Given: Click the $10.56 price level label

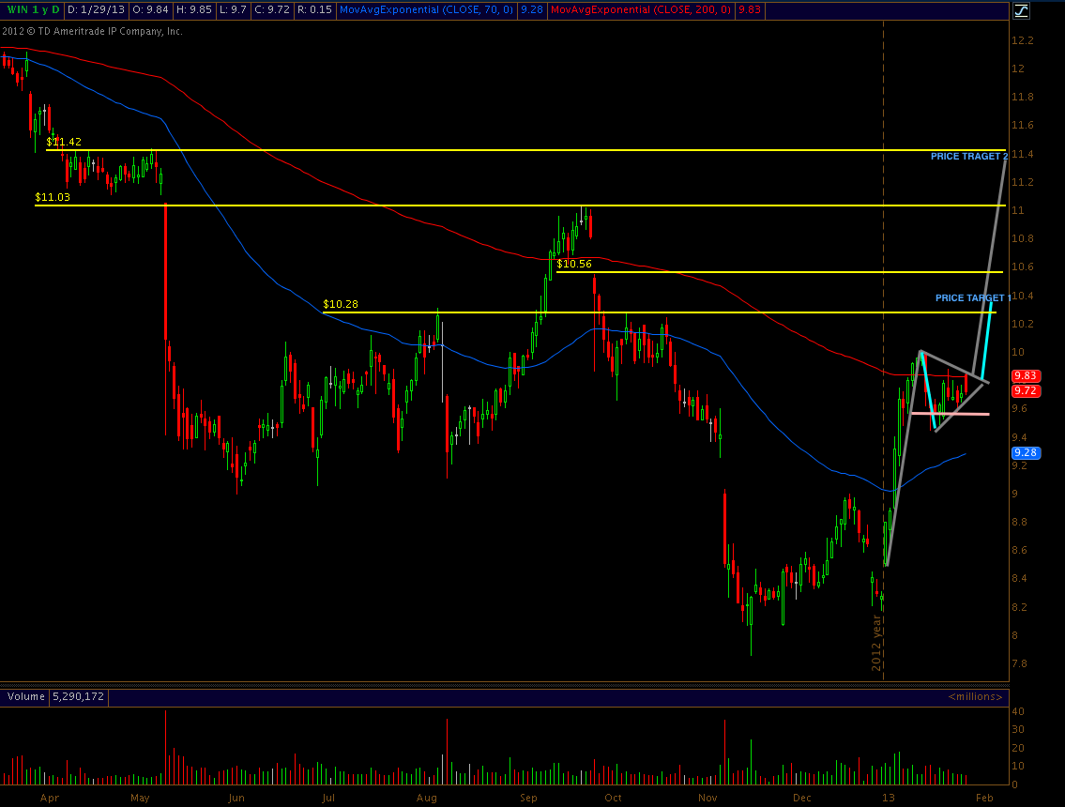Looking at the screenshot, I should pyautogui.click(x=574, y=264).
